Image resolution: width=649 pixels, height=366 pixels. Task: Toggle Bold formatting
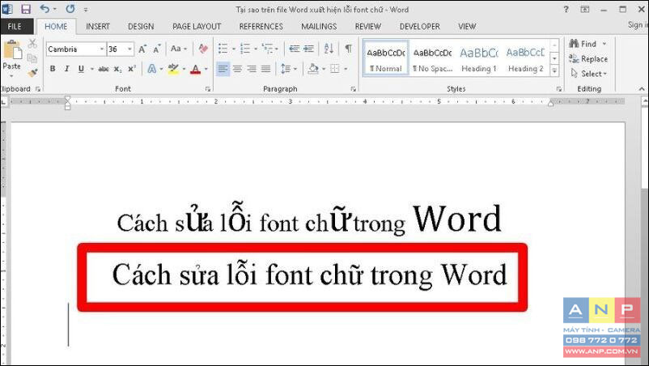[x=53, y=69]
